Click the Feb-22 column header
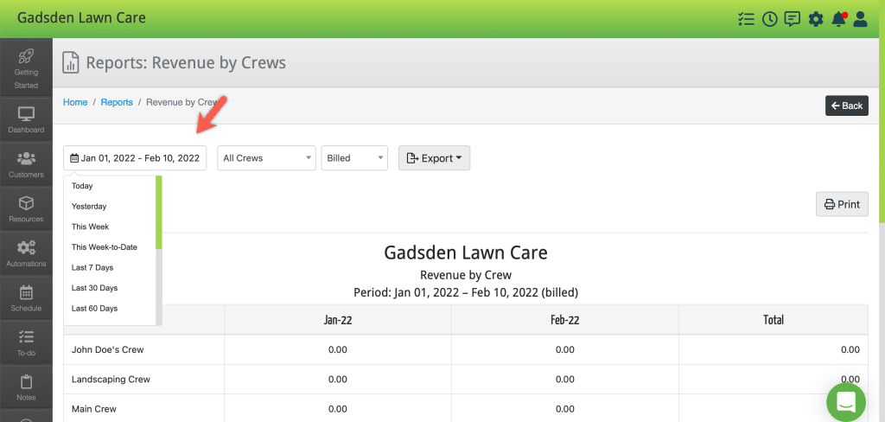The image size is (885, 422). tap(565, 320)
